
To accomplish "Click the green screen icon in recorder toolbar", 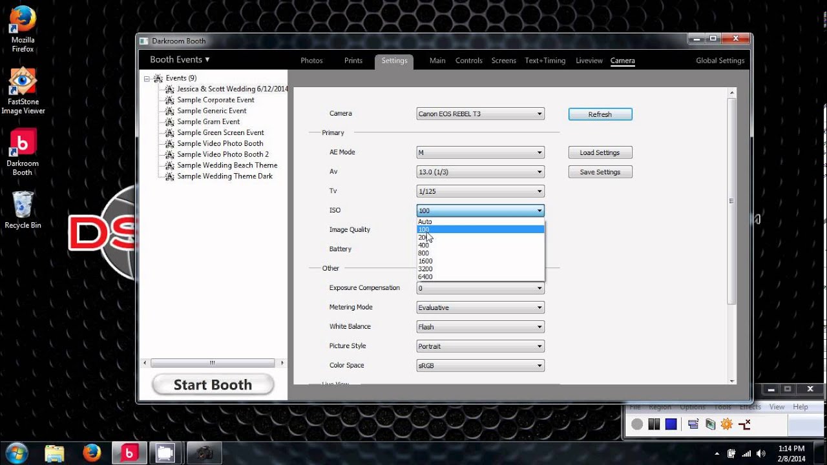I will (x=710, y=424).
